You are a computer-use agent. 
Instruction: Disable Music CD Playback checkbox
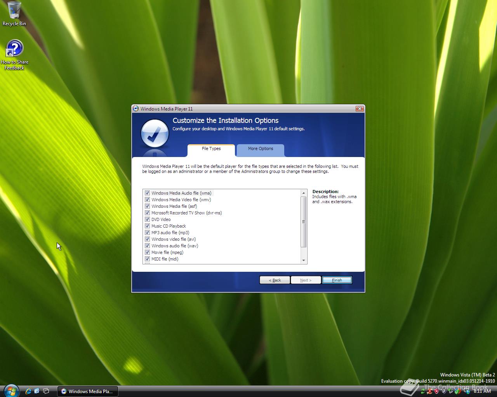point(147,226)
